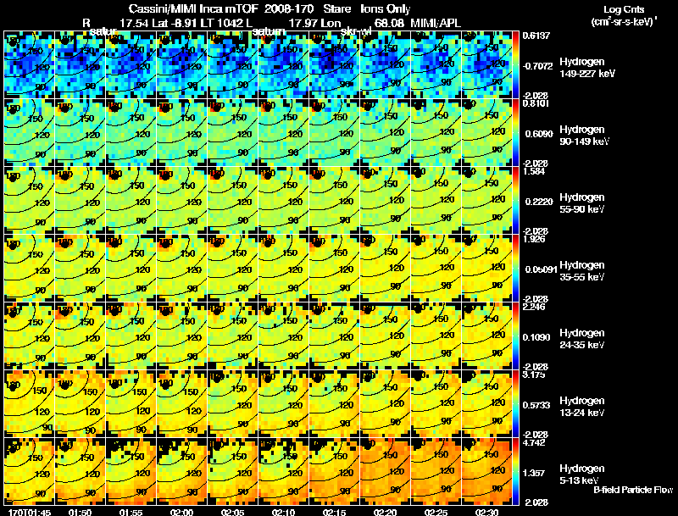Click the 'Ions Only' header text
This screenshot has width=678, height=516.
(x=385, y=9)
